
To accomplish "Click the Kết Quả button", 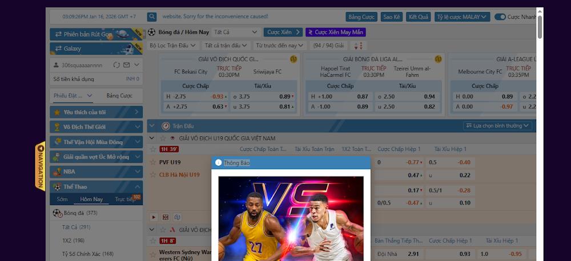I will 419,17.
